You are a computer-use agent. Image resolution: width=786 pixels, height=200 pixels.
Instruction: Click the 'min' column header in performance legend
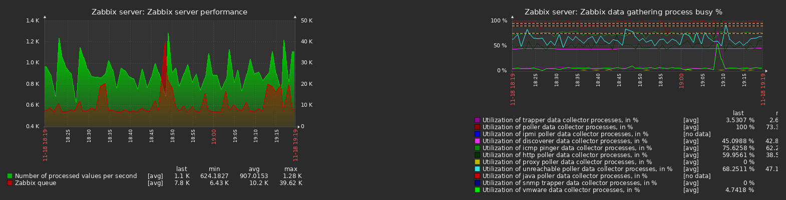[214, 169]
